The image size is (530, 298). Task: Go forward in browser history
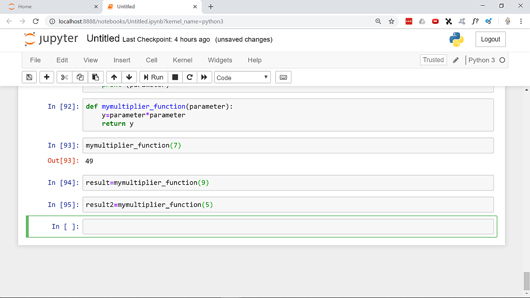tap(22, 21)
